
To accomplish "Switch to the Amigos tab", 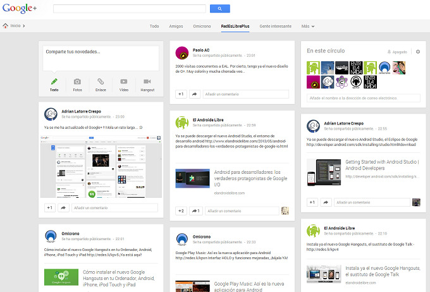I will 176,27.
